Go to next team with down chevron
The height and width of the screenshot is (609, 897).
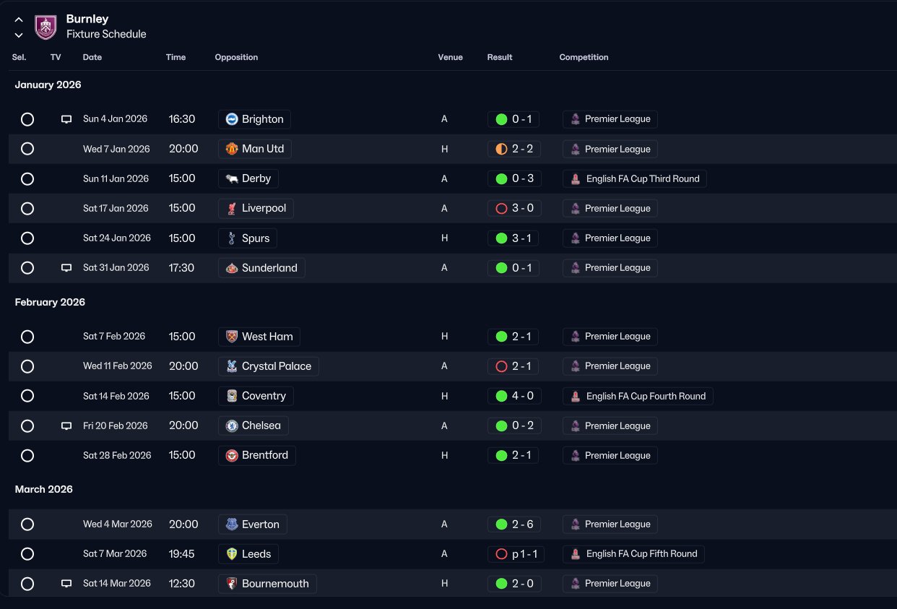19,35
